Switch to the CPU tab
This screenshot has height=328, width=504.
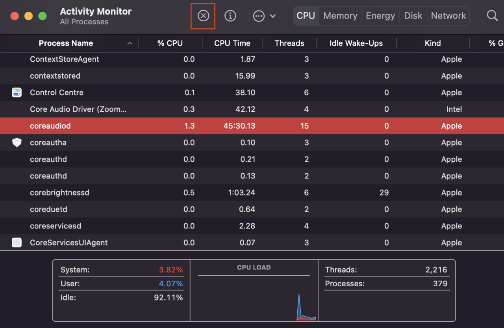306,16
